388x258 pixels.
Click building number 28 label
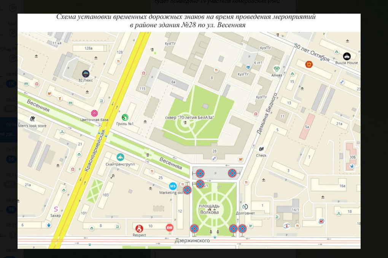pos(214,151)
